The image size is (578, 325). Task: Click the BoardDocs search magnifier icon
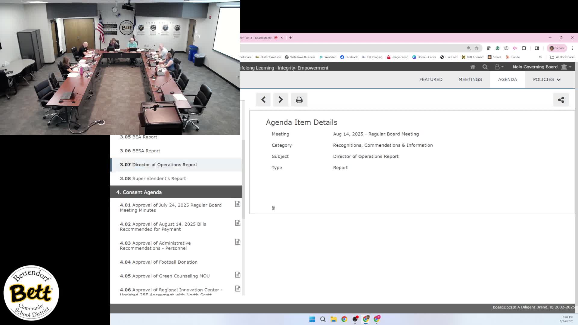coord(485,67)
